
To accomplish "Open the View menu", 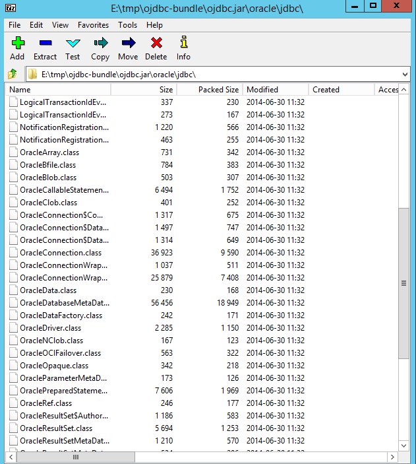I will 60,25.
